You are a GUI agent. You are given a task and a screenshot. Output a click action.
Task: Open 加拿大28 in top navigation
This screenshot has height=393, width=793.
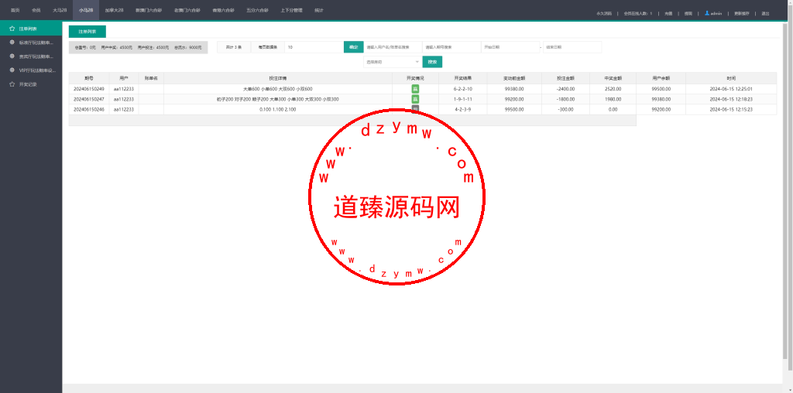(115, 10)
